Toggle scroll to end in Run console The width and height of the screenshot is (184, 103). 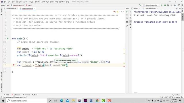point(130,21)
